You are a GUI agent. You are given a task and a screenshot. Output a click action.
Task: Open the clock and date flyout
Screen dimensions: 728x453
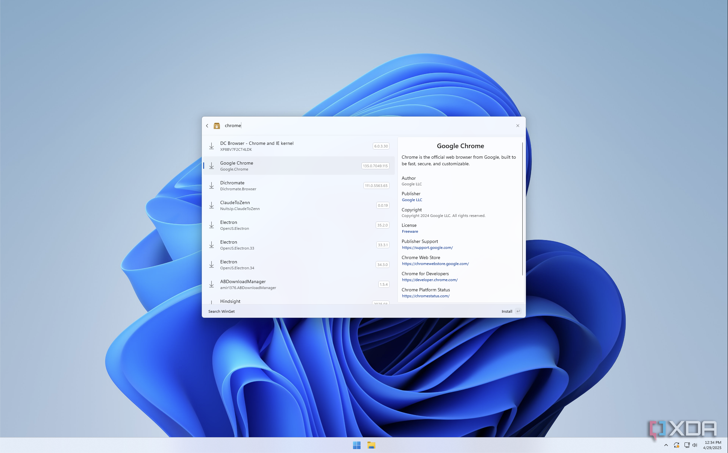(x=713, y=445)
